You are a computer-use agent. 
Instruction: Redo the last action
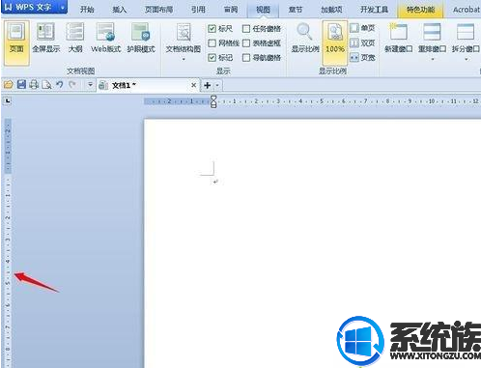(x=72, y=85)
